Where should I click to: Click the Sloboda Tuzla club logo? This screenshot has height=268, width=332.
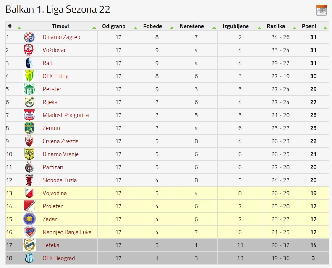coord(29,180)
